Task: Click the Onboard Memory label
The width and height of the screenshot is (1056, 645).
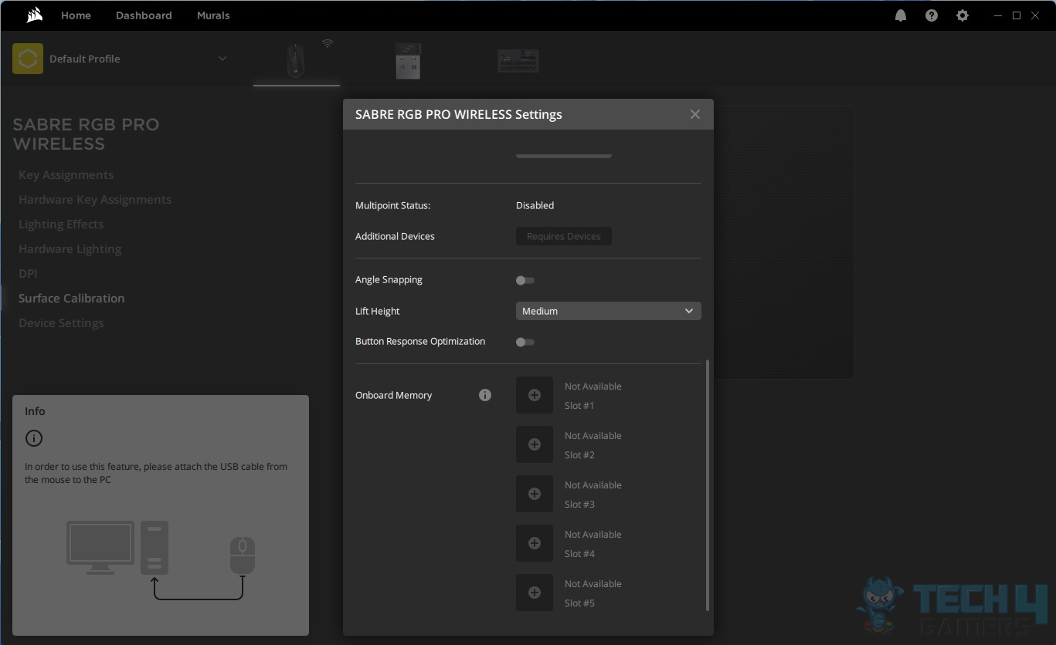Action: tap(394, 395)
